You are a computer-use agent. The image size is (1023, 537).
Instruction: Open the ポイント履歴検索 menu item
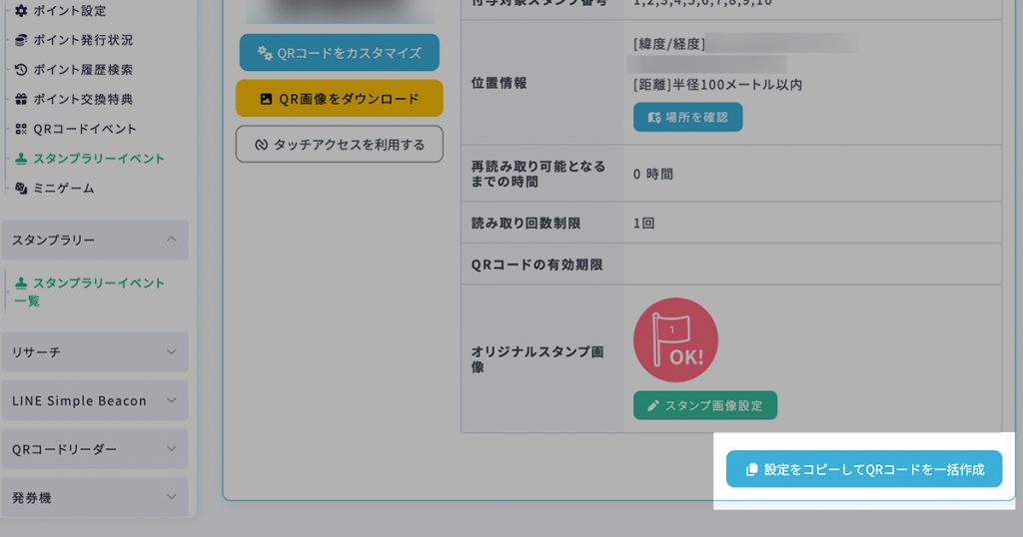(x=82, y=70)
